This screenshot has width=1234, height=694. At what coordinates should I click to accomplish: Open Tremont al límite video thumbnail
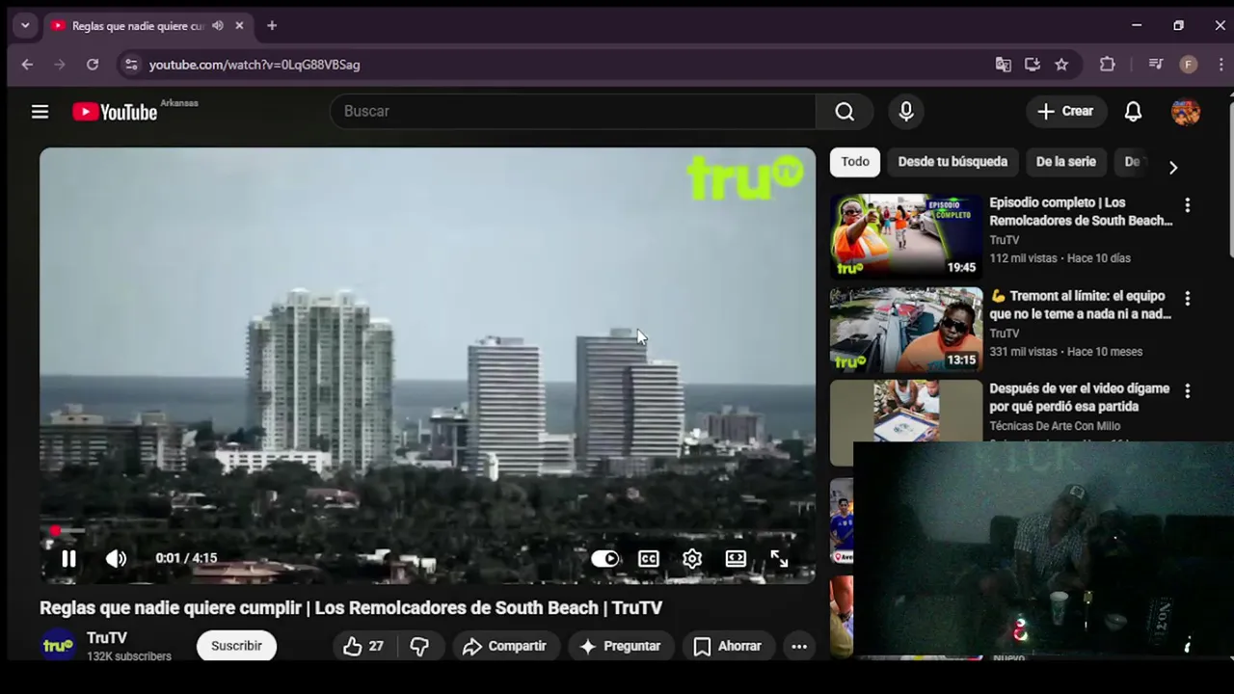coord(906,331)
